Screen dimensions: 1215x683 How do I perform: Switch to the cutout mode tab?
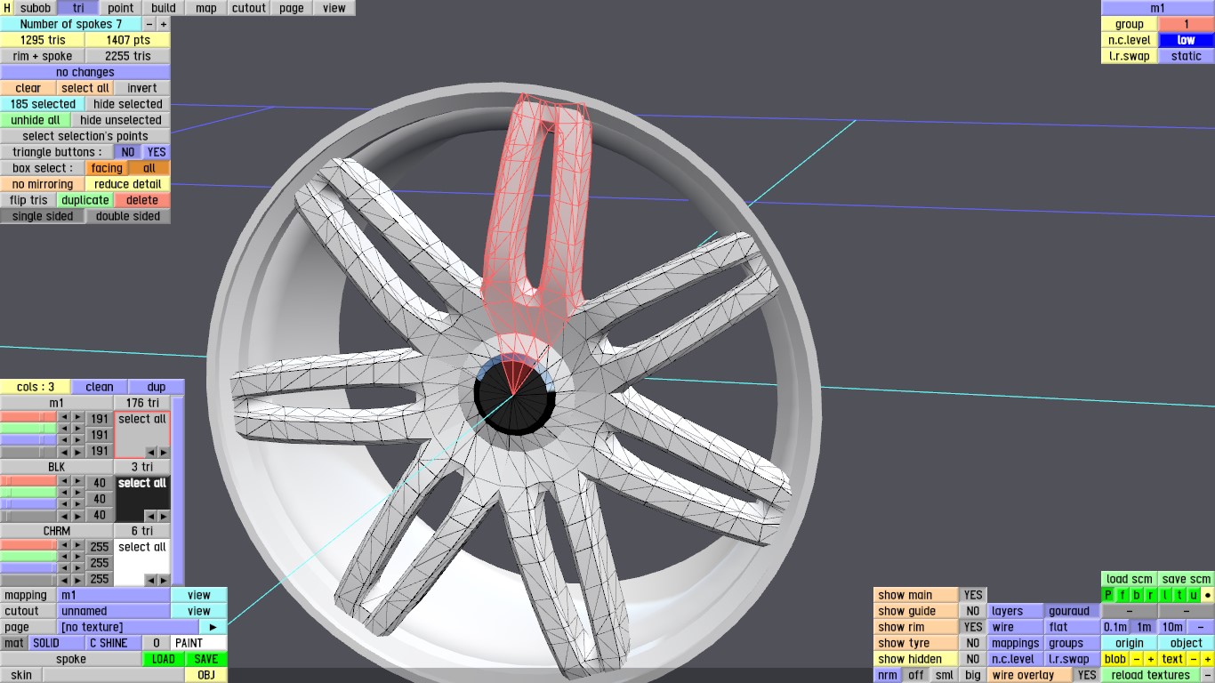[249, 8]
